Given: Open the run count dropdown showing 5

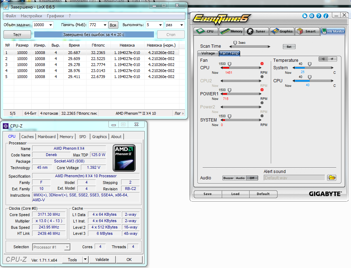Looking at the screenshot, I should point(160,25).
